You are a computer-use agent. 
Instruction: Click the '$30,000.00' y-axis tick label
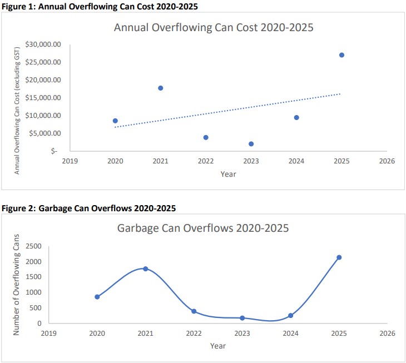pyautogui.click(x=47, y=44)
